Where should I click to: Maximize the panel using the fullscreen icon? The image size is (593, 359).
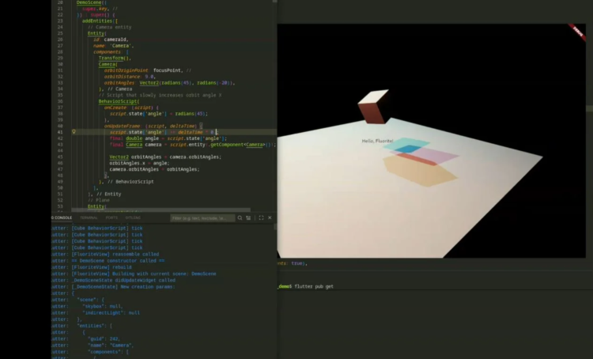[262, 217]
